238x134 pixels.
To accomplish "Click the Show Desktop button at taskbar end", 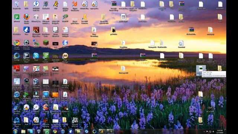I will pyautogui.click(x=225, y=131).
